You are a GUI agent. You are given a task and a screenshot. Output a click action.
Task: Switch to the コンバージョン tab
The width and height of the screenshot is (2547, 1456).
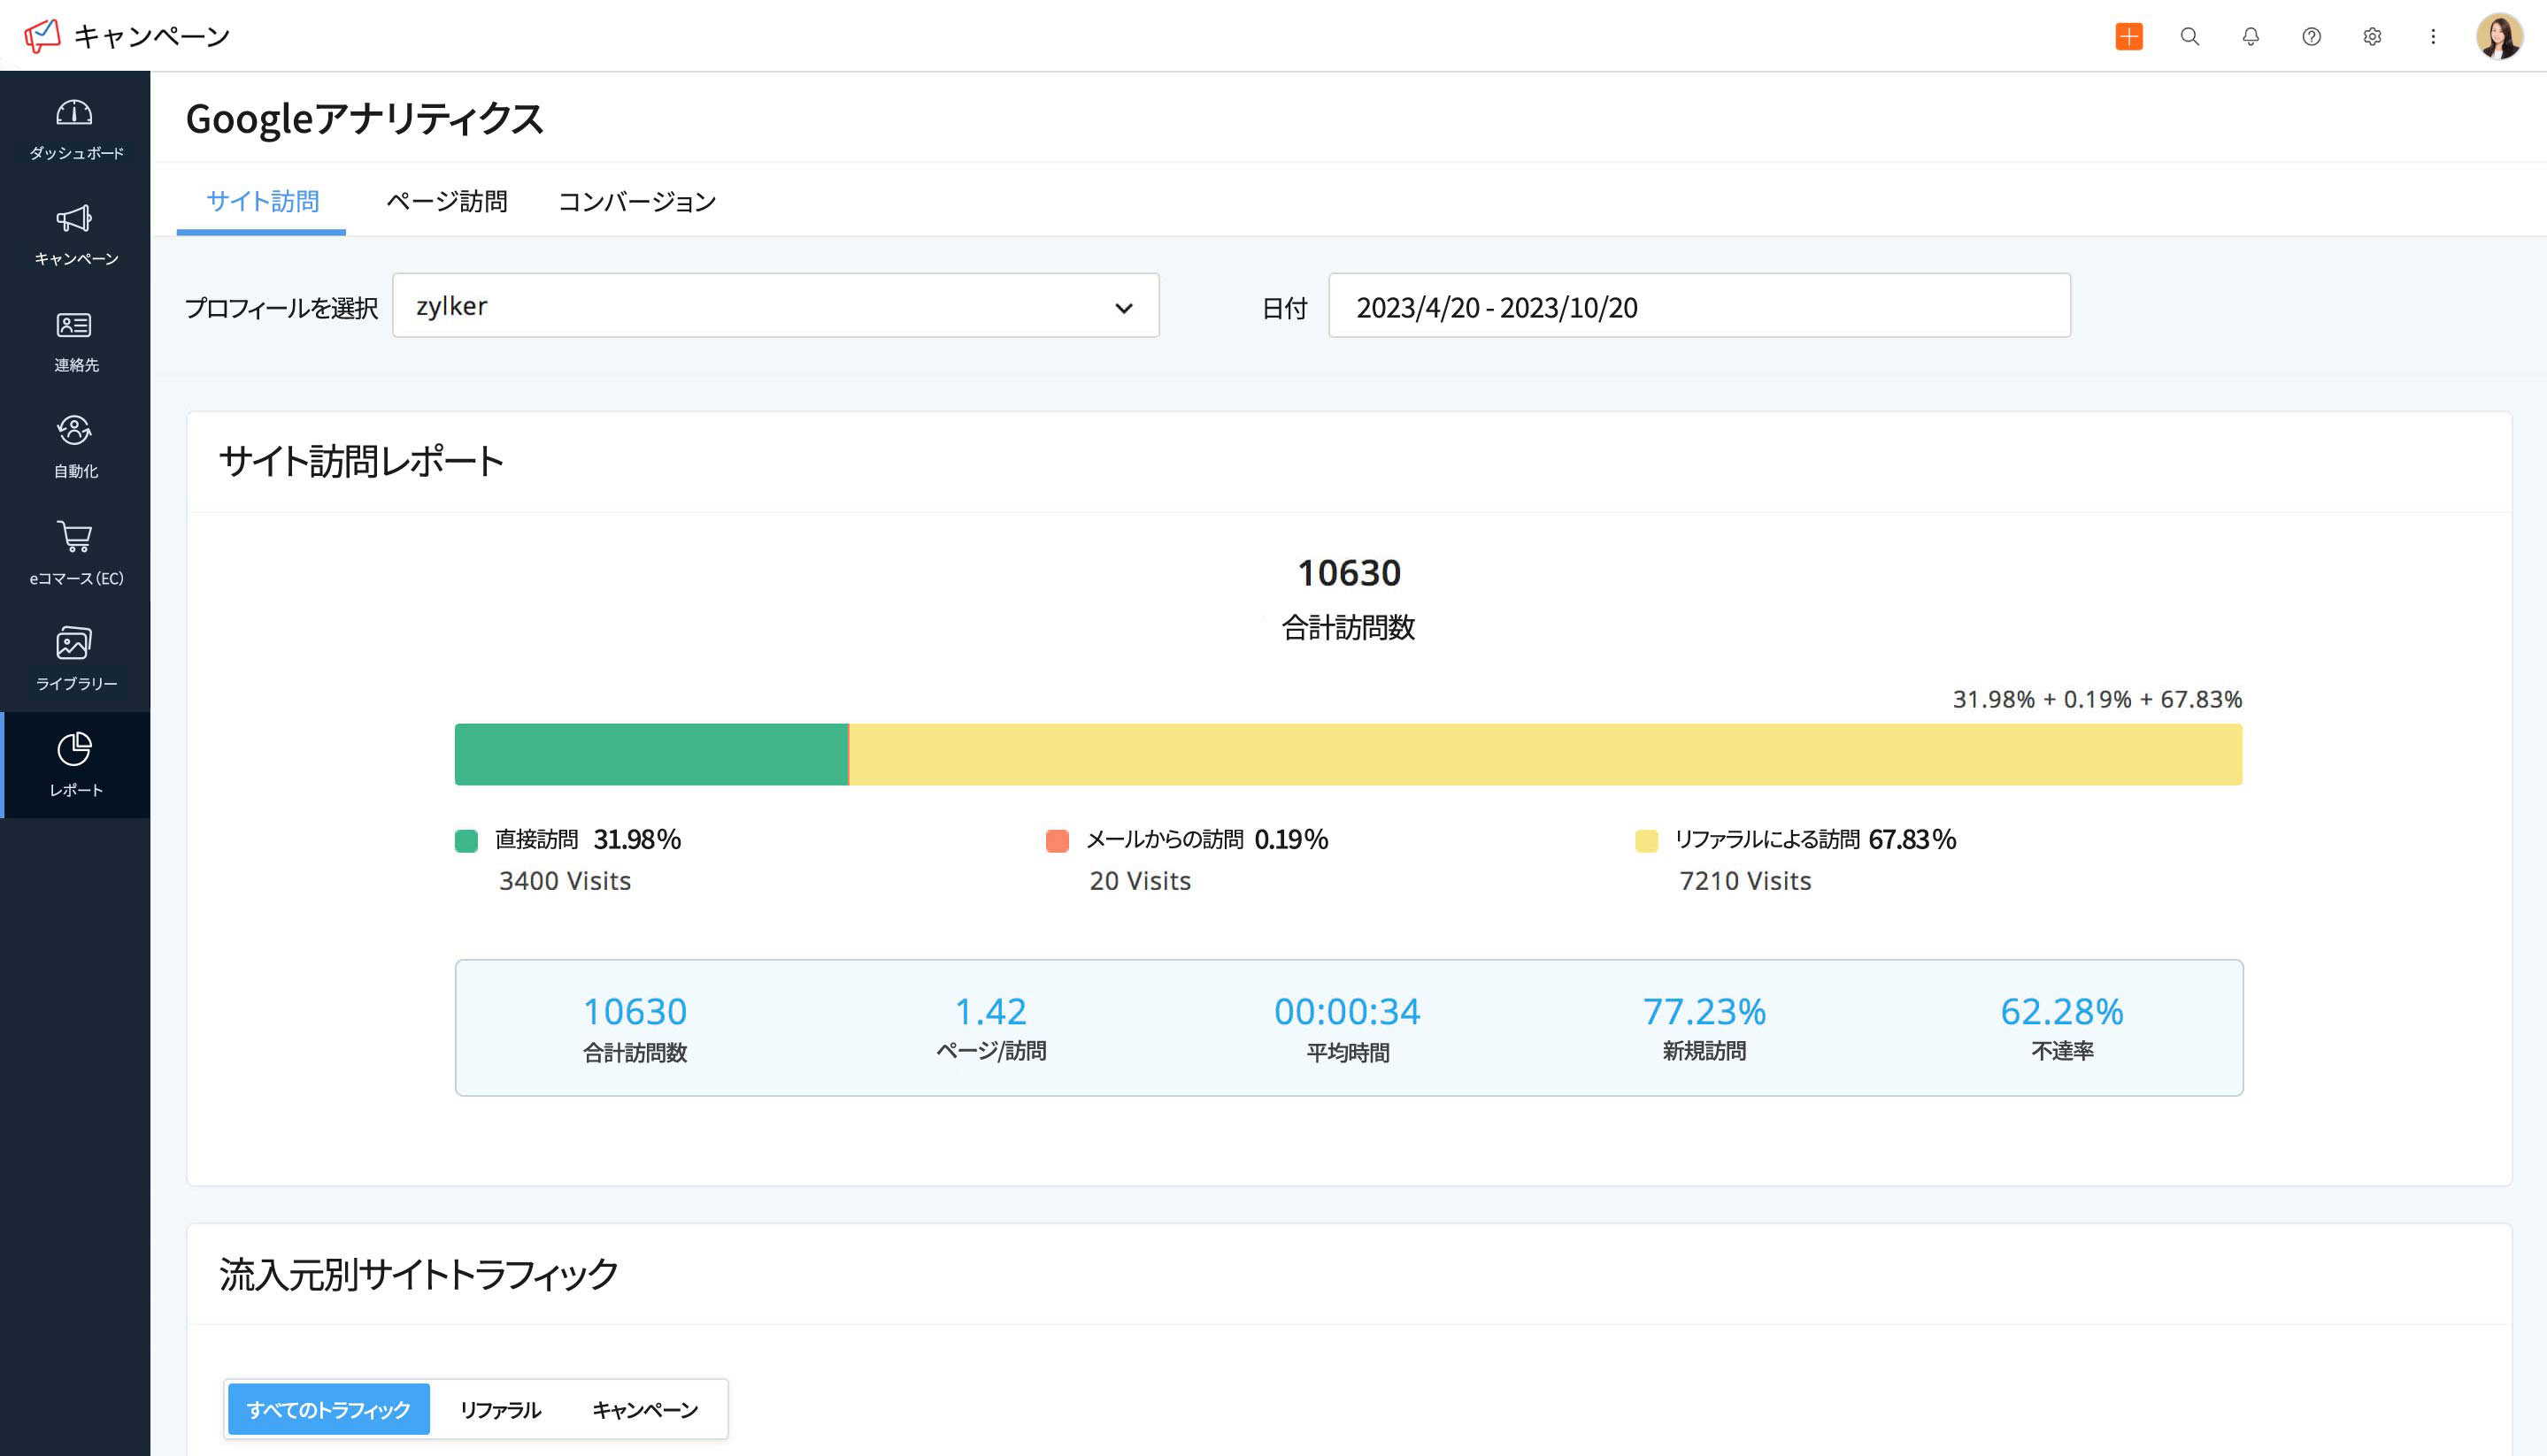[x=636, y=202]
